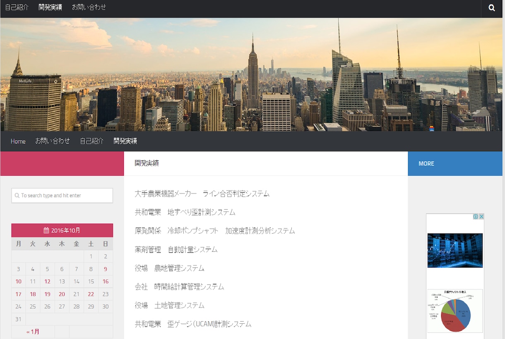Viewport: 505px width, 339px height.
Task: Open calendar date 19
Action: click(x=47, y=294)
